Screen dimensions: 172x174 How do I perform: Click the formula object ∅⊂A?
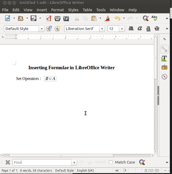point(50,79)
